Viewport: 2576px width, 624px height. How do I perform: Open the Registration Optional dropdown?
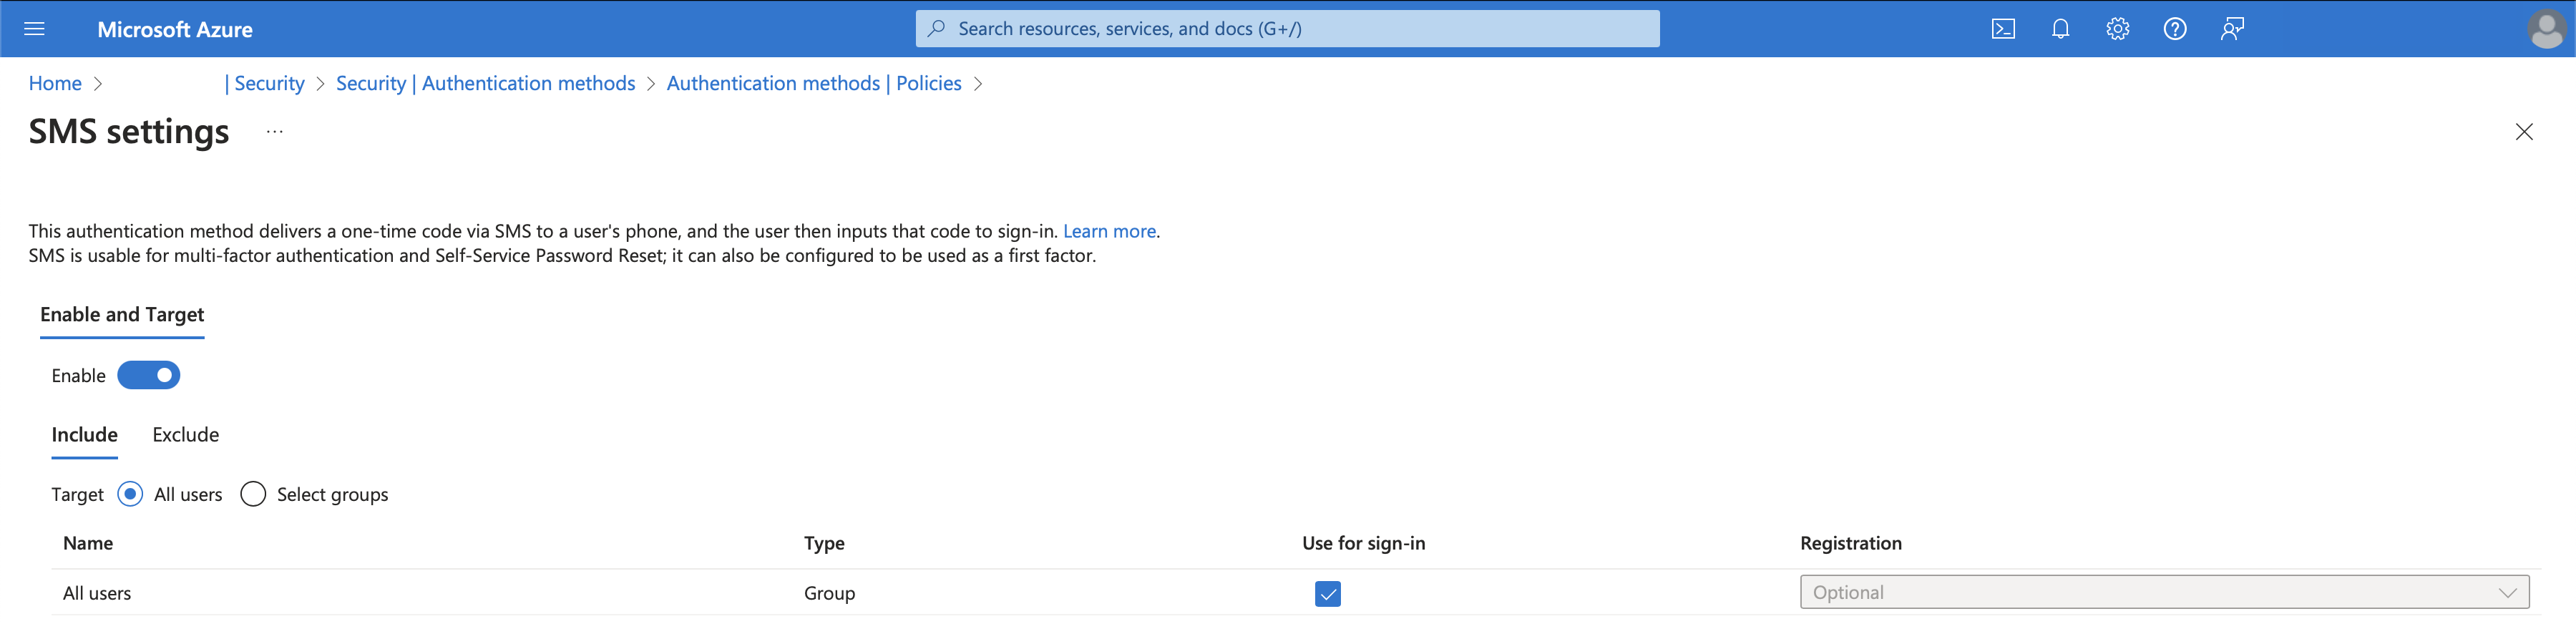point(2164,592)
